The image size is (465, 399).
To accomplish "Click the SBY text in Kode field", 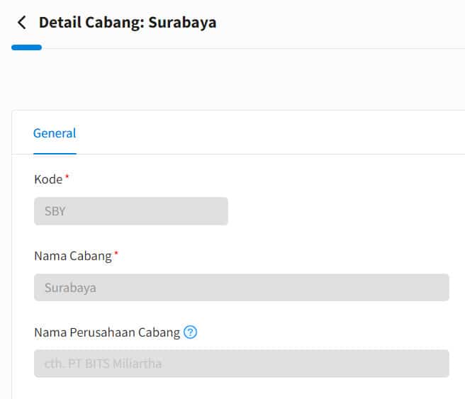I will [x=55, y=211].
